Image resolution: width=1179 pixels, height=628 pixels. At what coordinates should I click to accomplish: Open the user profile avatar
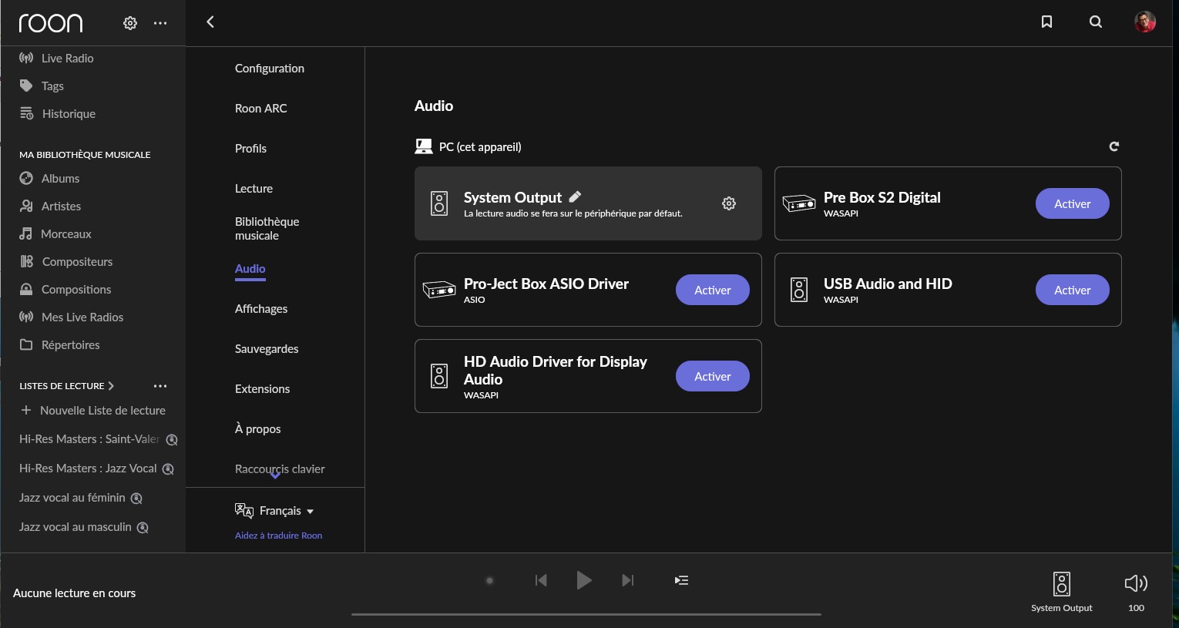[x=1145, y=22]
